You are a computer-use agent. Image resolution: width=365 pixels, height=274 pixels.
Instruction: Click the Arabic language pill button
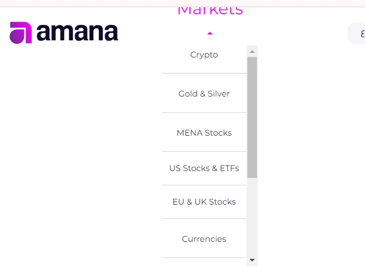[x=357, y=34]
